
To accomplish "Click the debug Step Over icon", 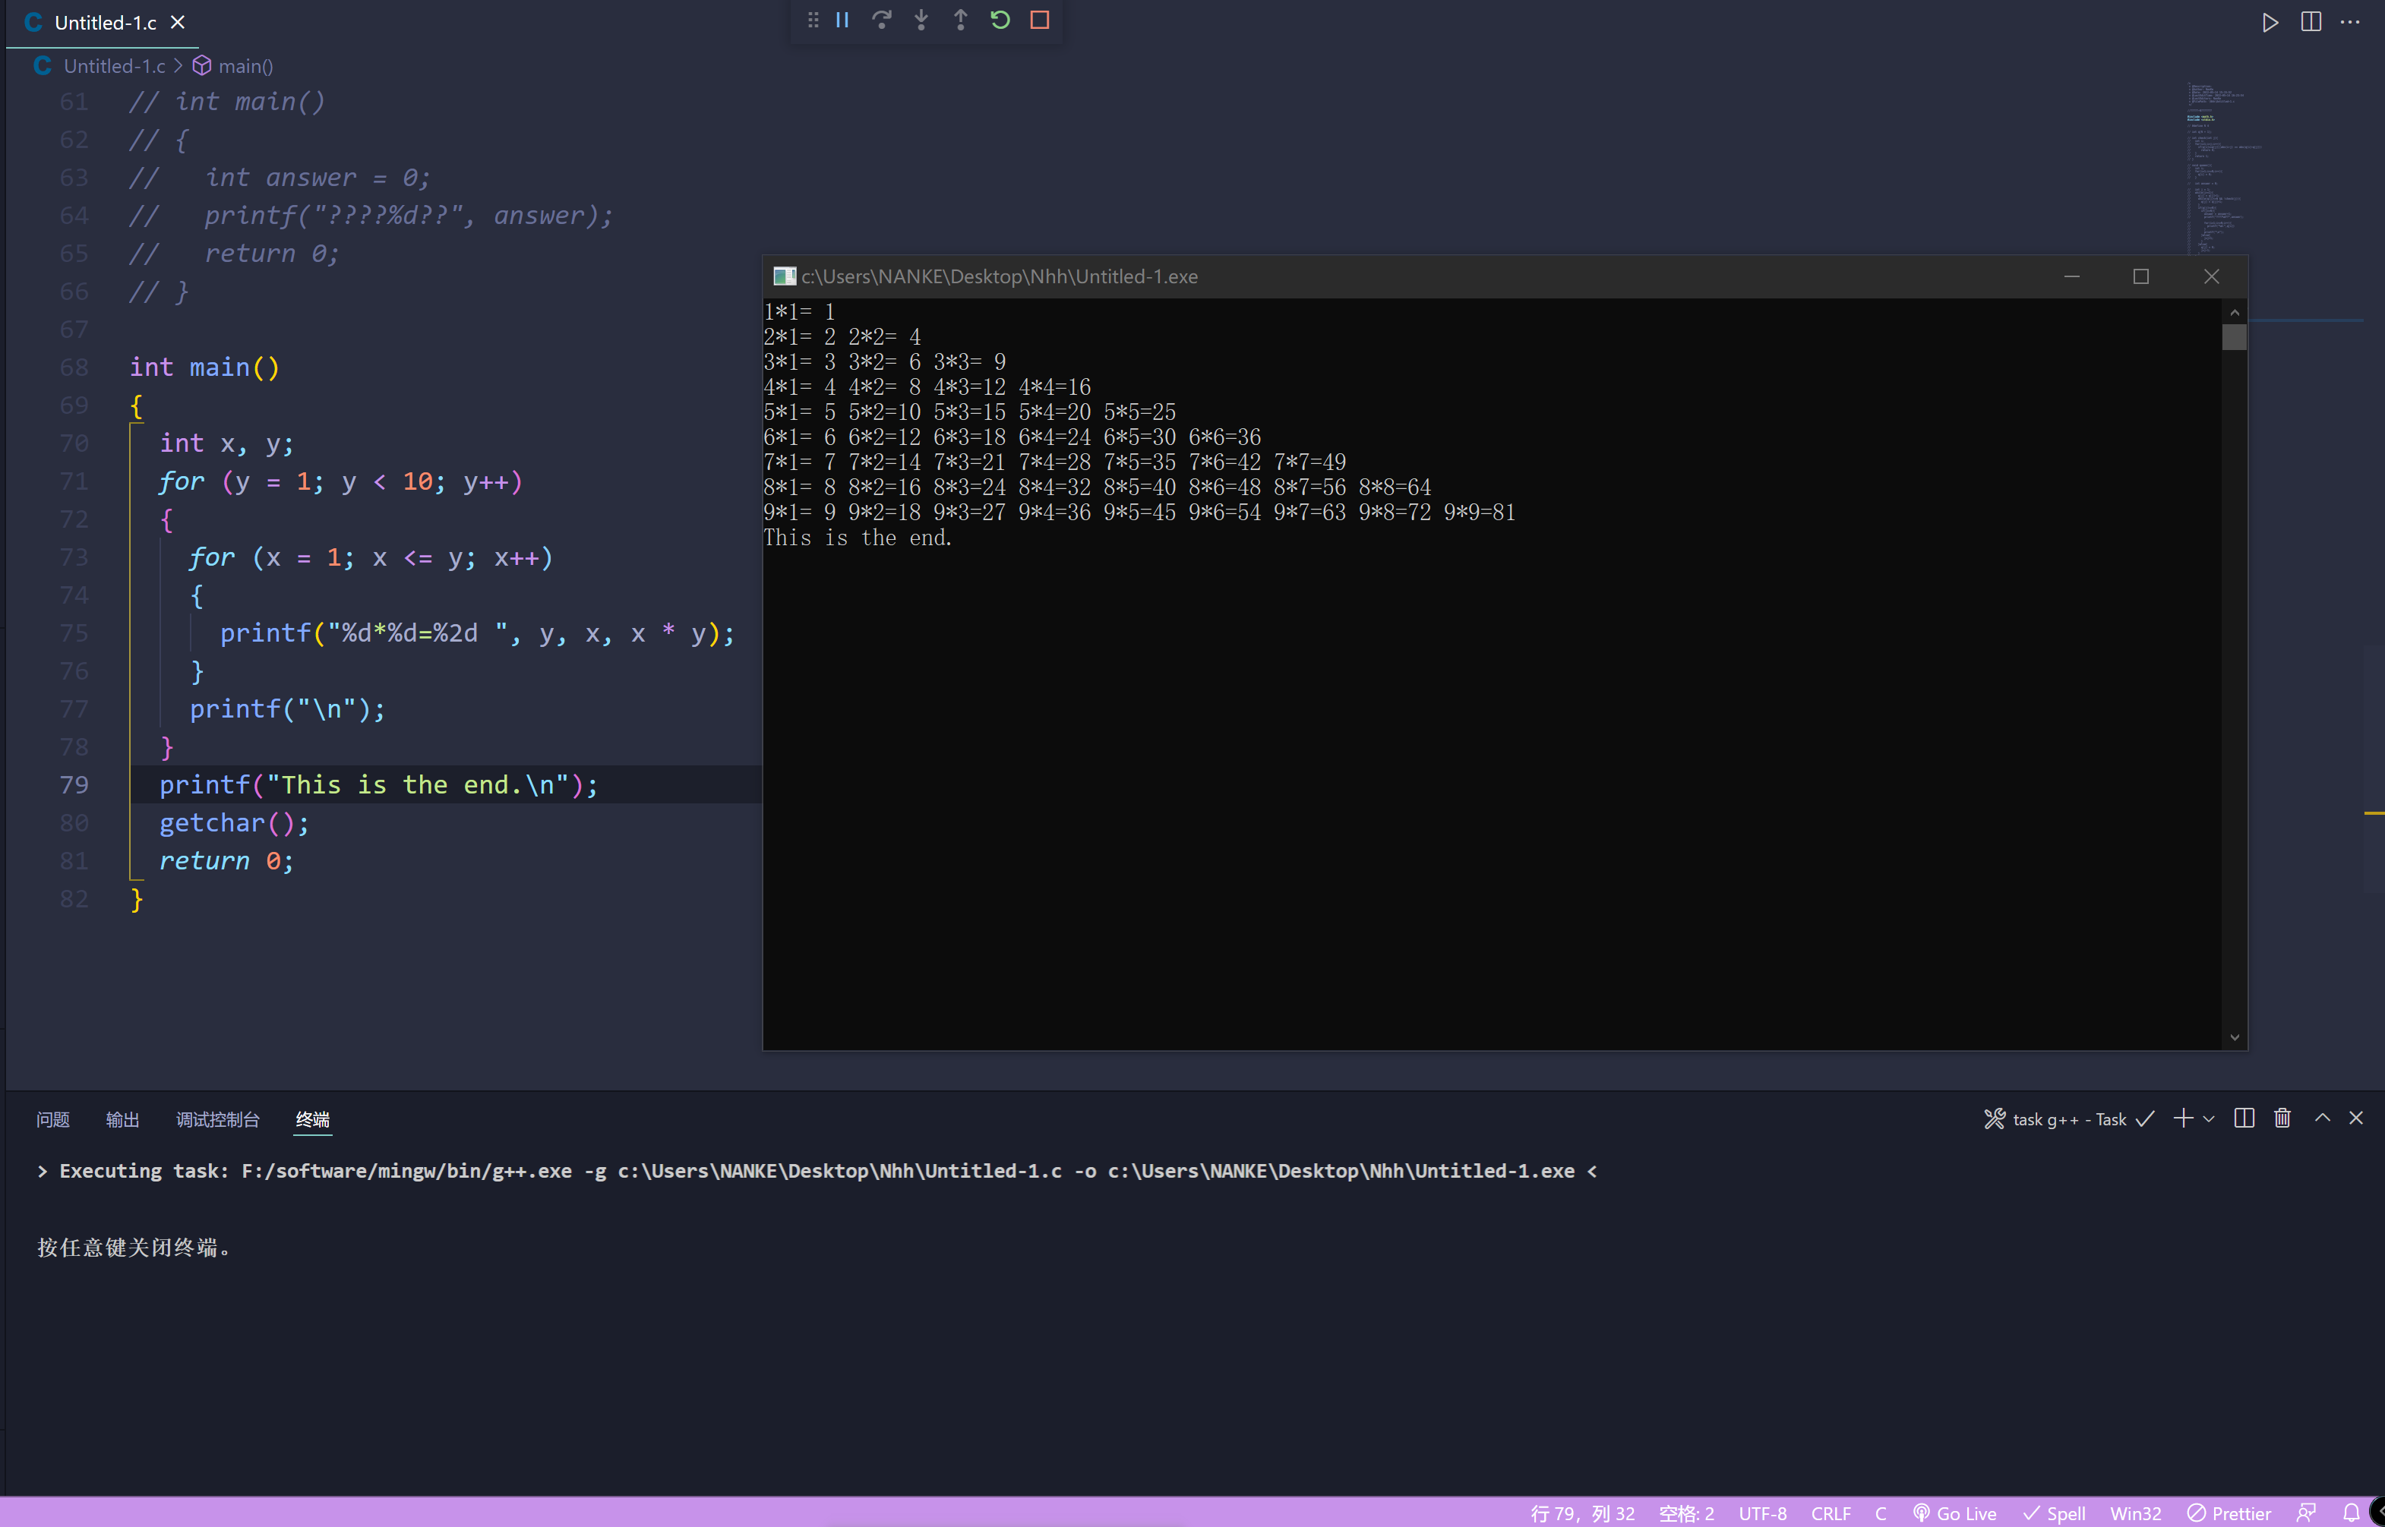I will [x=882, y=20].
